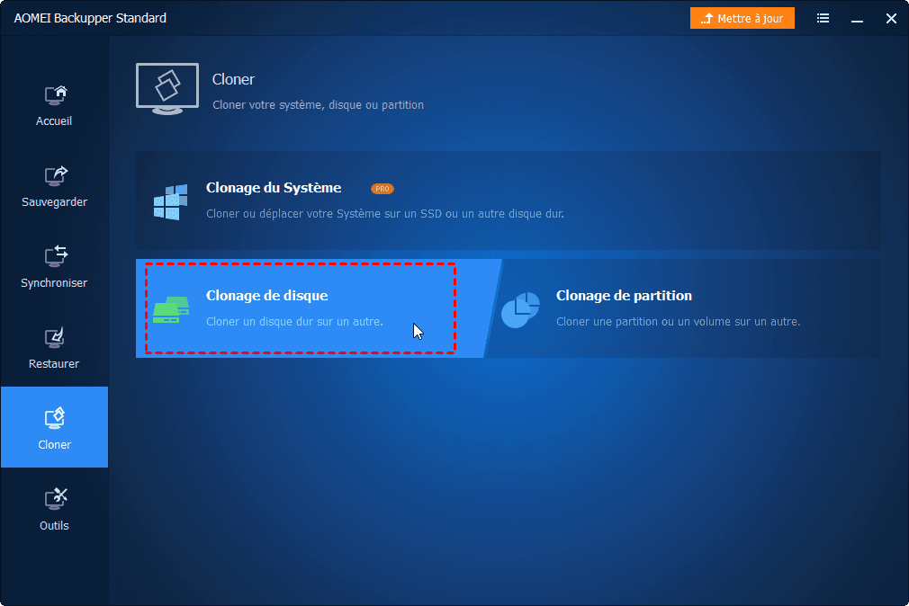
Task: Click the Cloner page heading
Action: coord(233,79)
